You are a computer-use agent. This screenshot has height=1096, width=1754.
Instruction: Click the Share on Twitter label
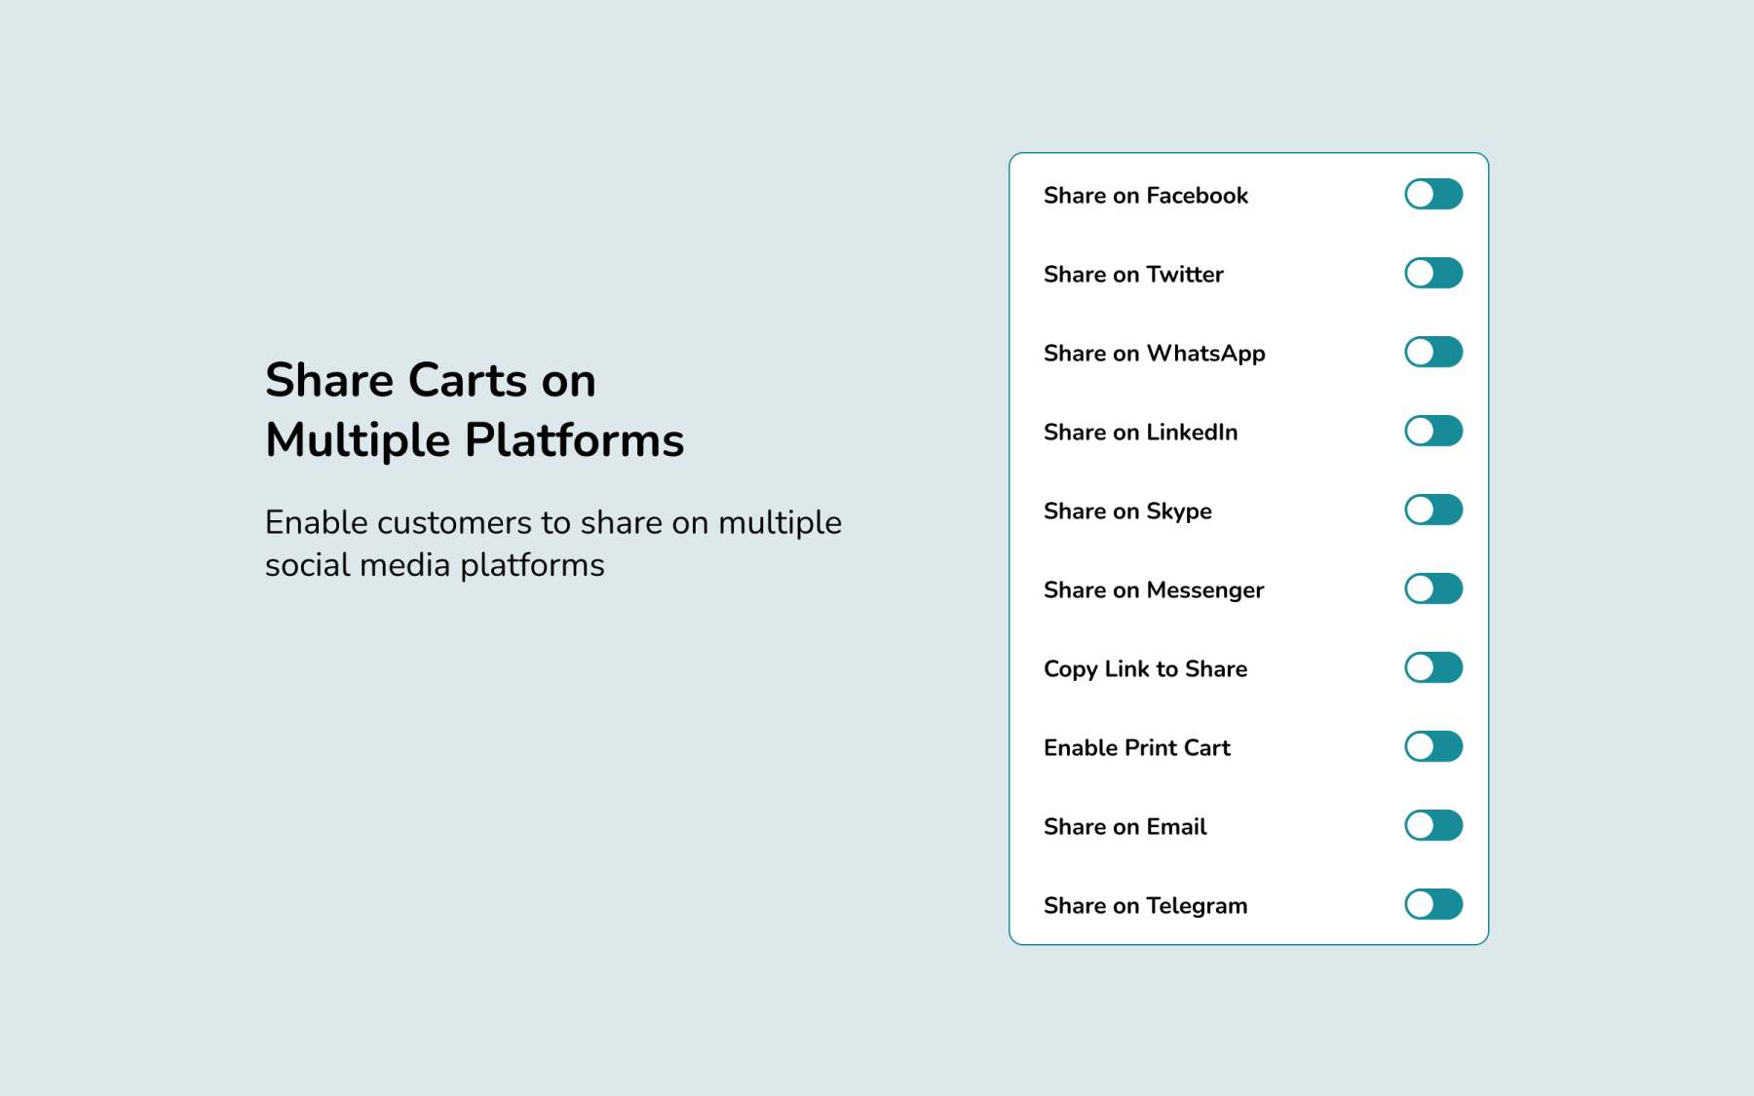pyautogui.click(x=1133, y=275)
